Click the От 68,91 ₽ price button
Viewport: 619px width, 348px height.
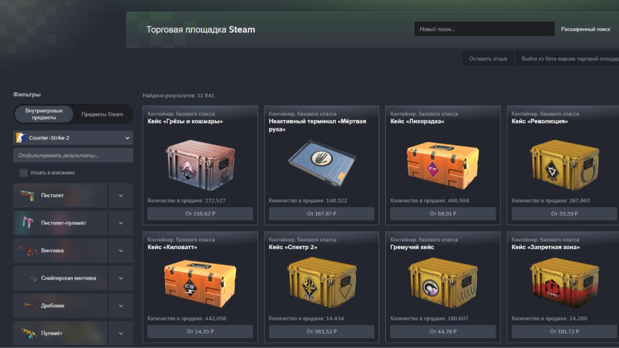pos(443,214)
